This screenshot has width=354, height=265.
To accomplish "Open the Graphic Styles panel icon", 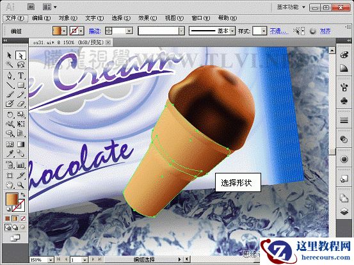I will [344, 179].
